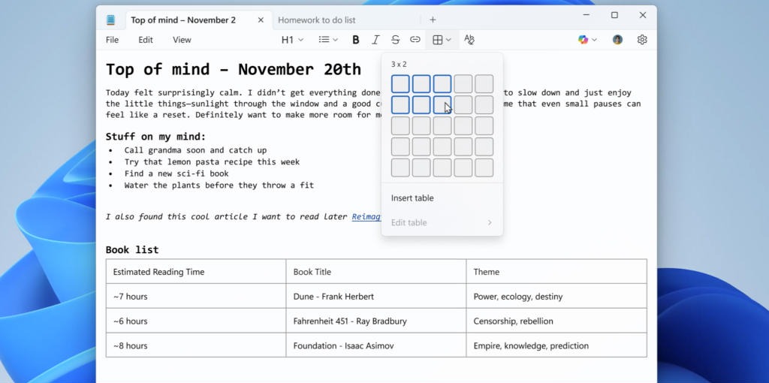Expand the H1 heading style dropdown
The width and height of the screenshot is (769, 383).
tap(292, 40)
